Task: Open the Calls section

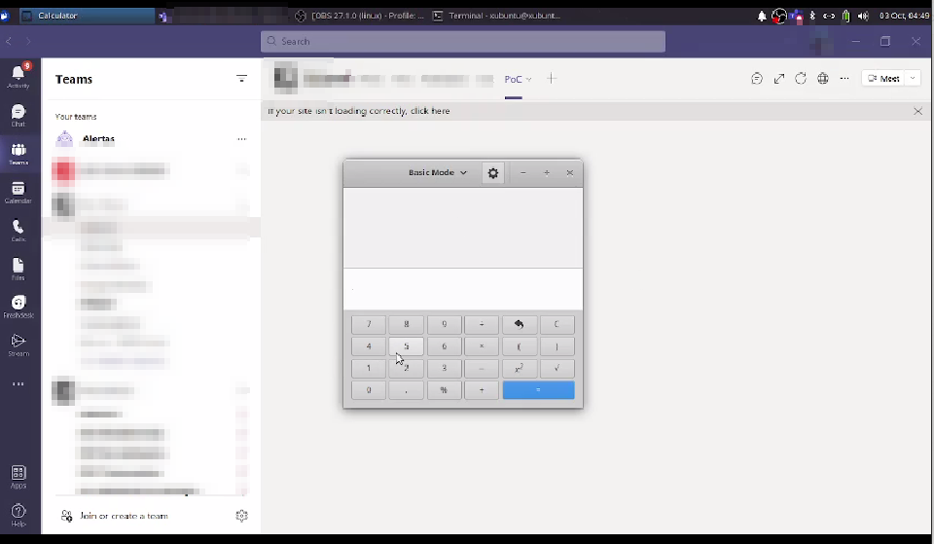Action: [18, 230]
